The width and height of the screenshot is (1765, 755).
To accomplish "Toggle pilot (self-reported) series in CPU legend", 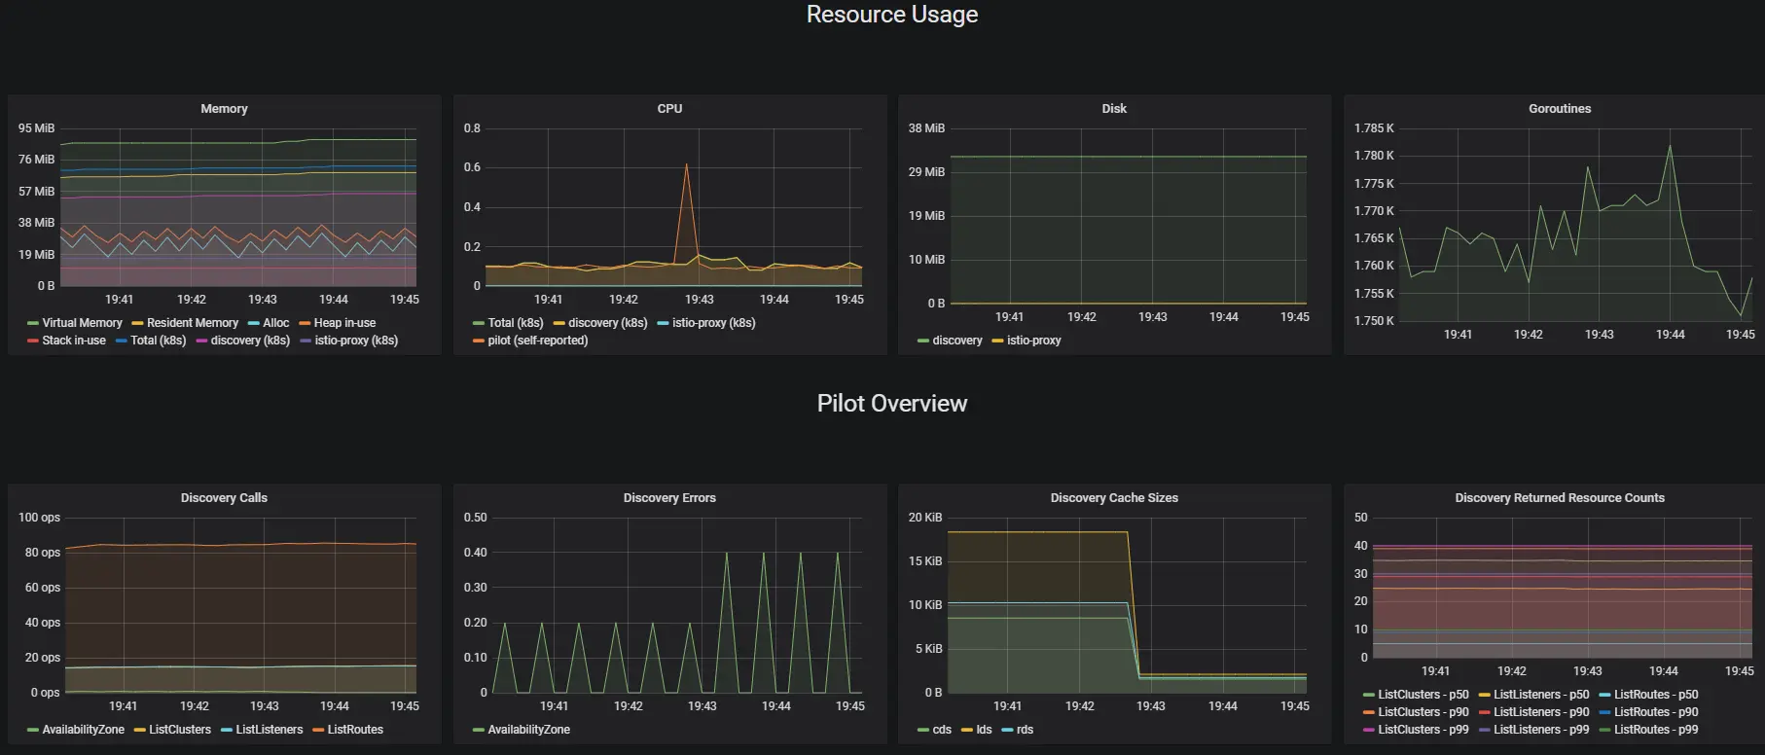I will (538, 341).
